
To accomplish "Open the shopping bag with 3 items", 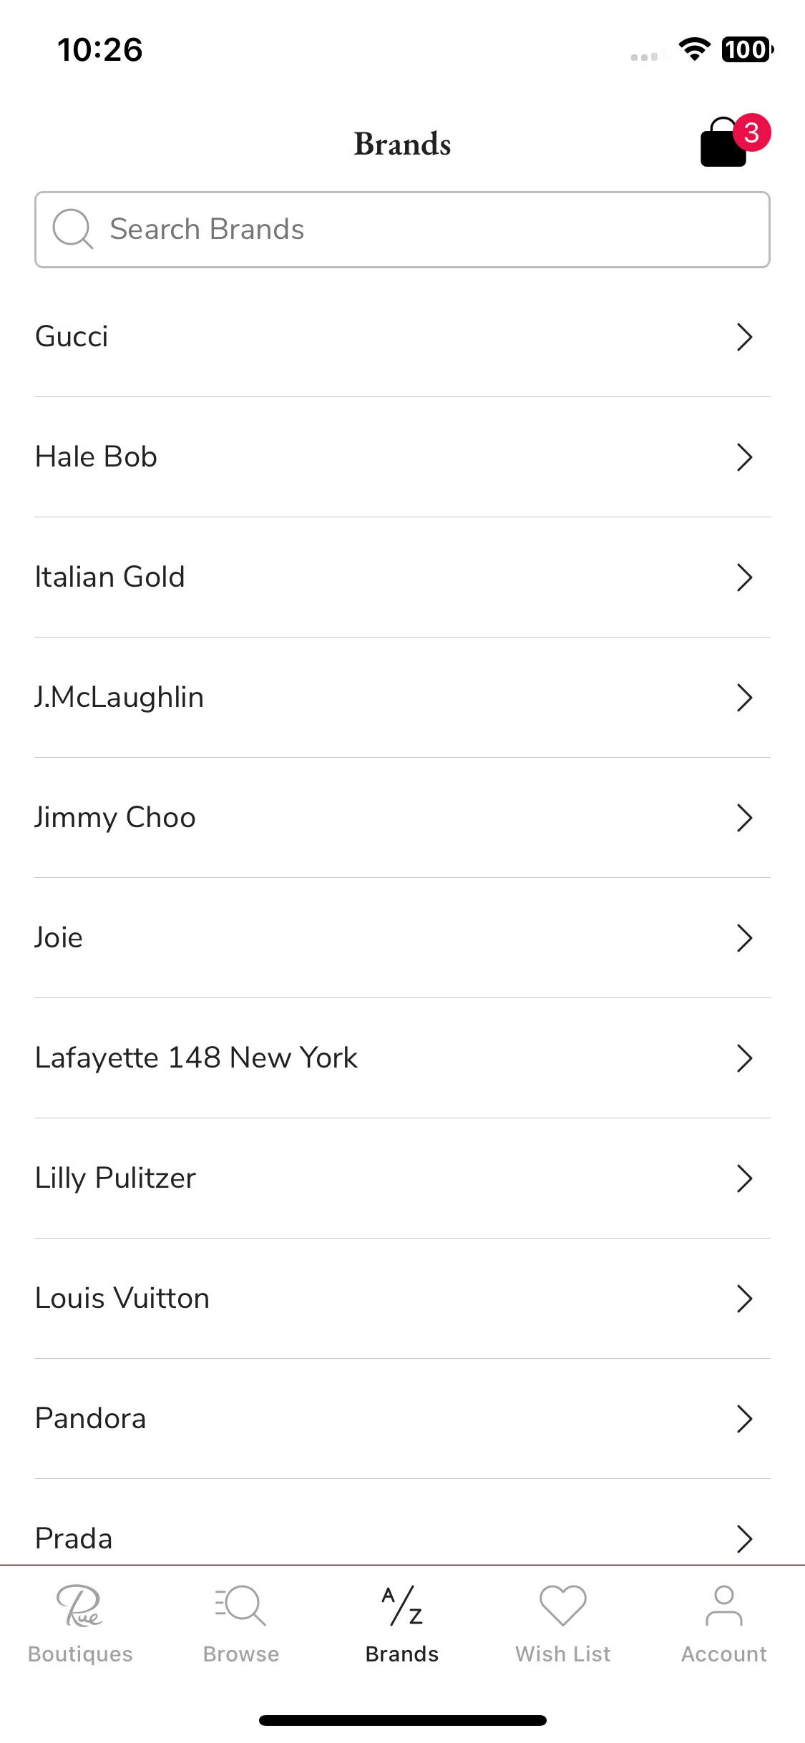I will point(724,142).
